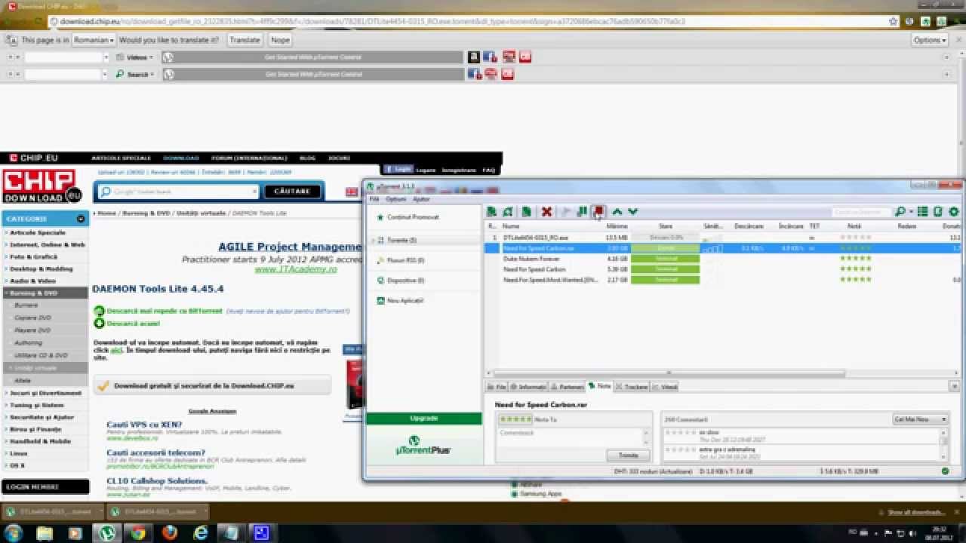This screenshot has height=543, width=966.
Task: Click the Add Torrent icon in uTorrent
Action: 492,212
